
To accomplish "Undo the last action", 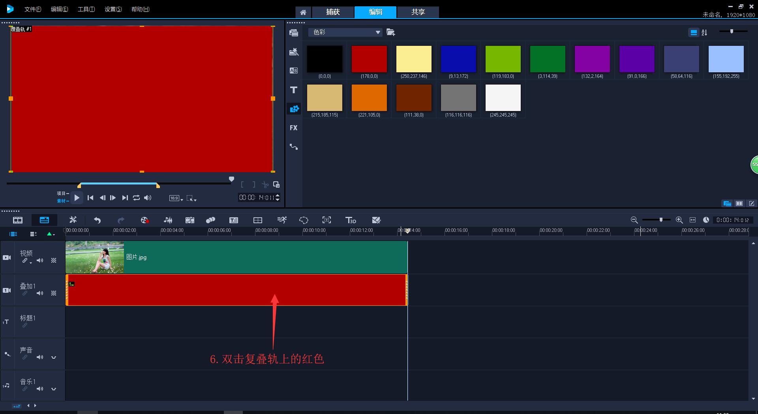I will click(97, 220).
